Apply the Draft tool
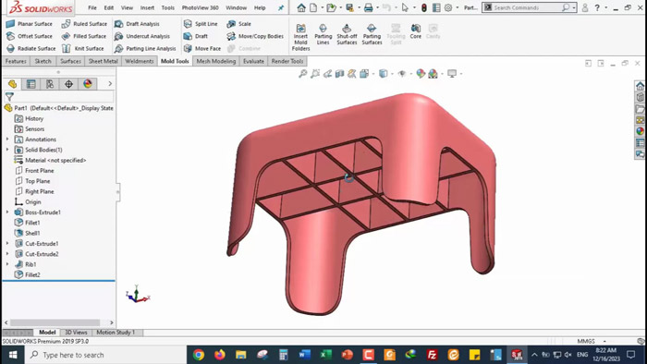The height and width of the screenshot is (364, 647). (196, 36)
